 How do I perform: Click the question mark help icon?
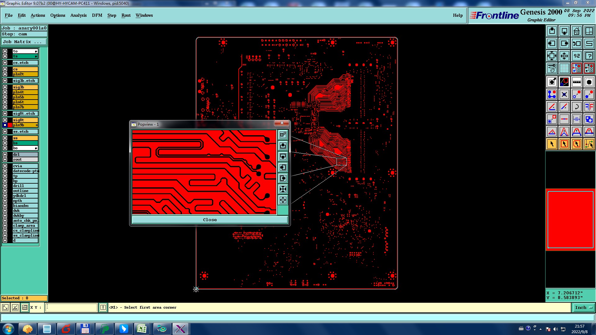pos(589,56)
